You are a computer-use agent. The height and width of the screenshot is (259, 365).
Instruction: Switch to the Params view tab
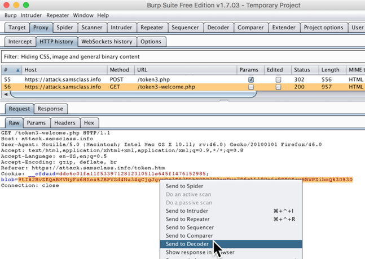36,123
